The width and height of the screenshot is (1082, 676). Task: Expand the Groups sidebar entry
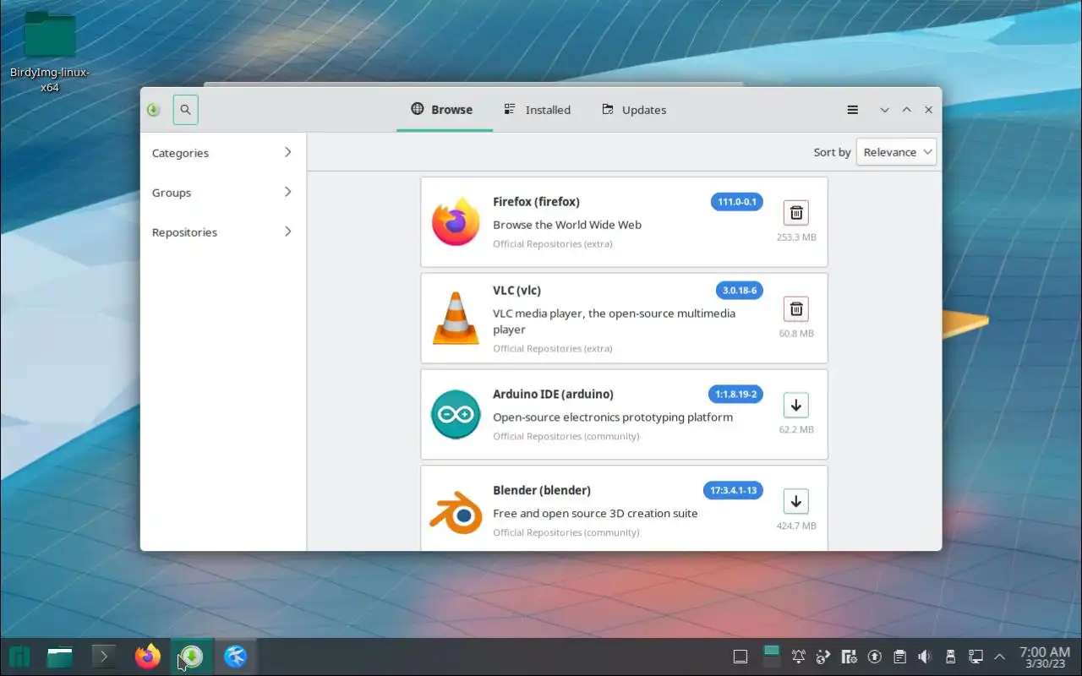coord(222,193)
